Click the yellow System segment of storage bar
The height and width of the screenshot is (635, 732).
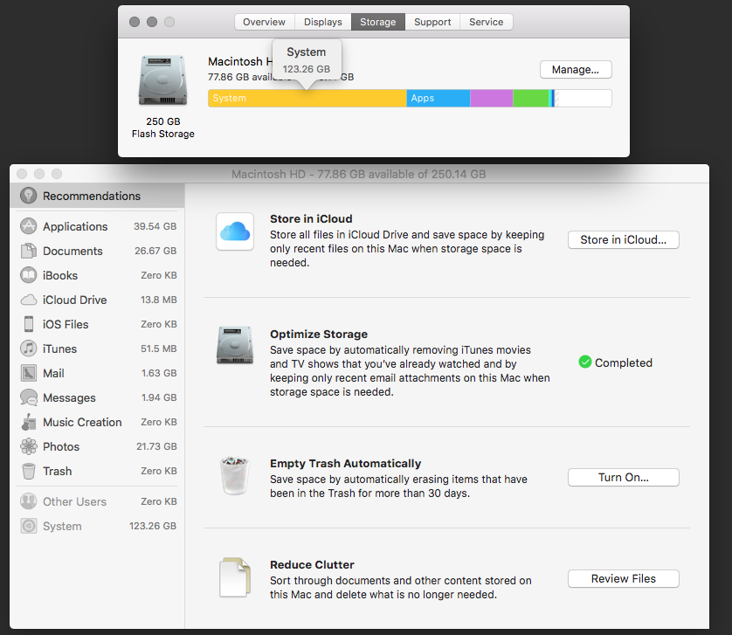[307, 98]
